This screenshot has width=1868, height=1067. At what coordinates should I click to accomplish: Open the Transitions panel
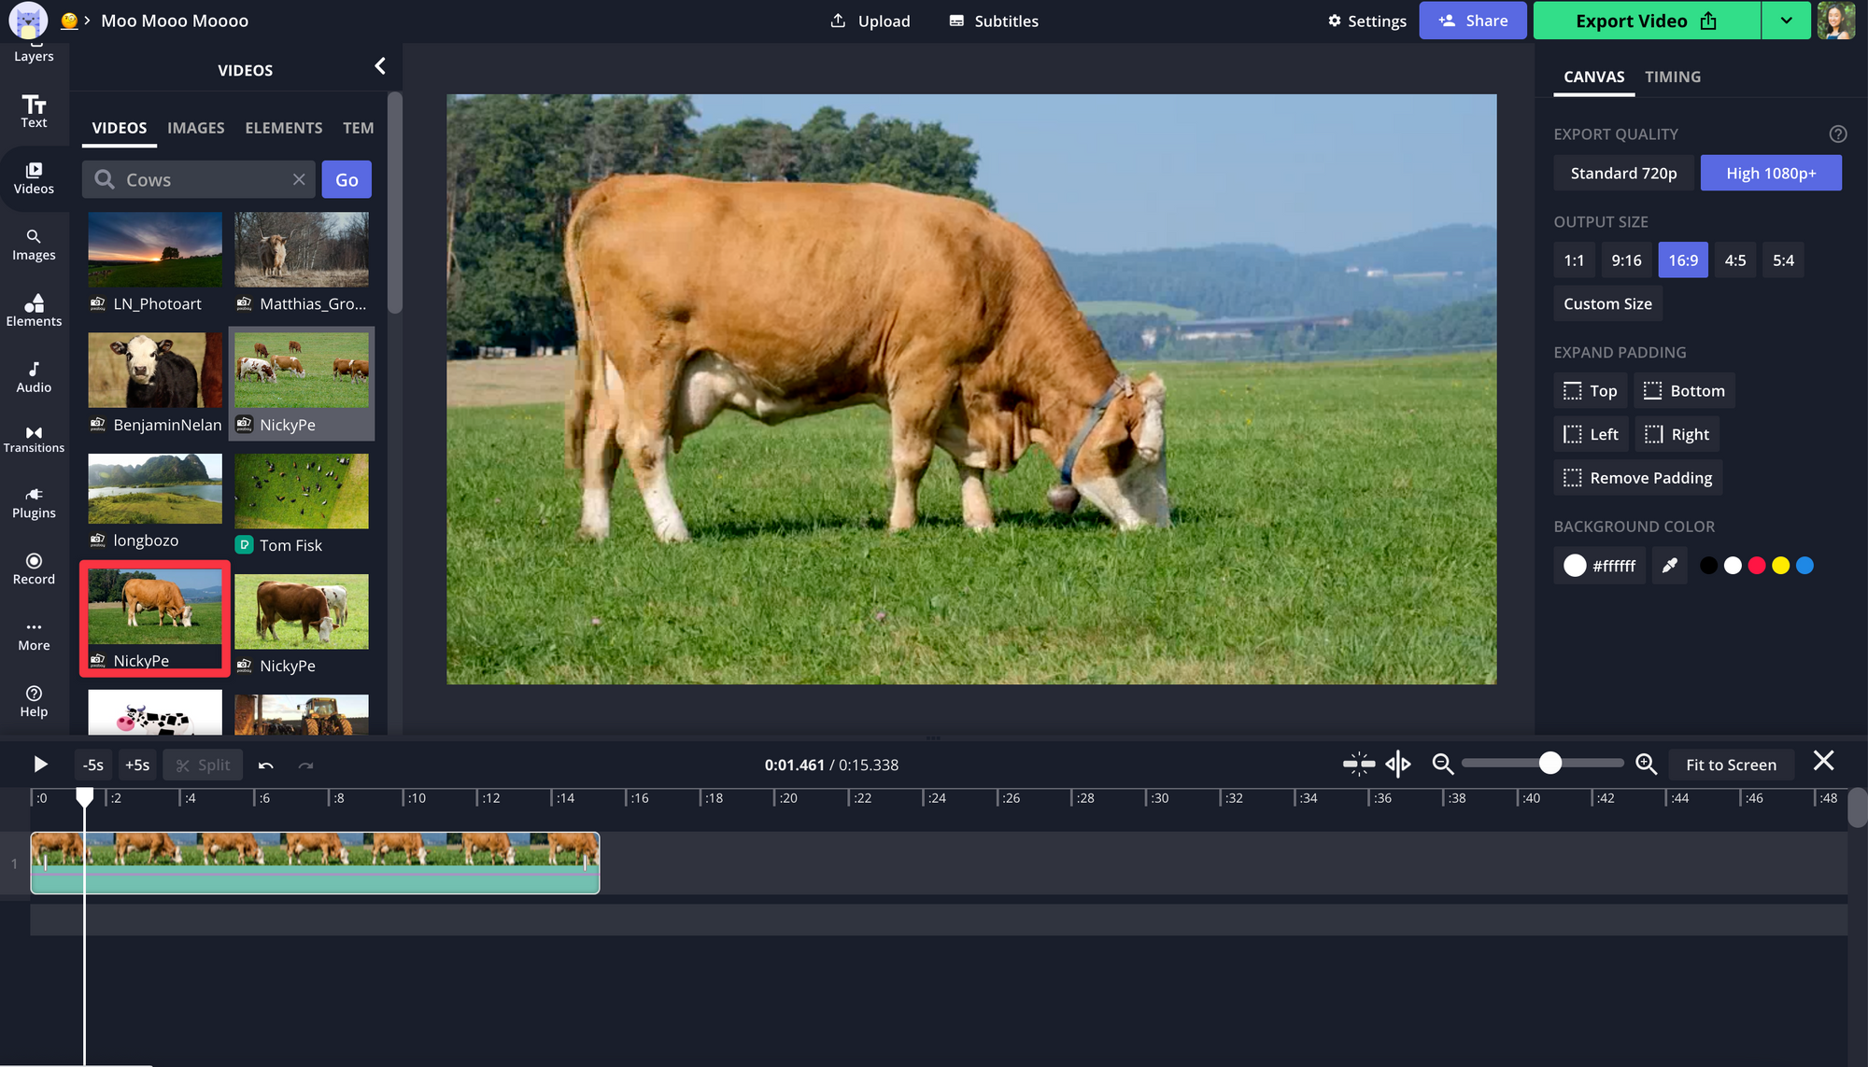point(34,439)
